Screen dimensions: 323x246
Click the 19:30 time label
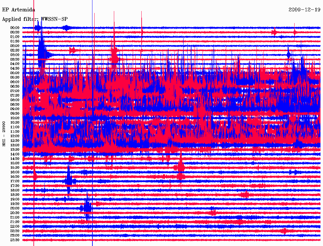(15, 204)
